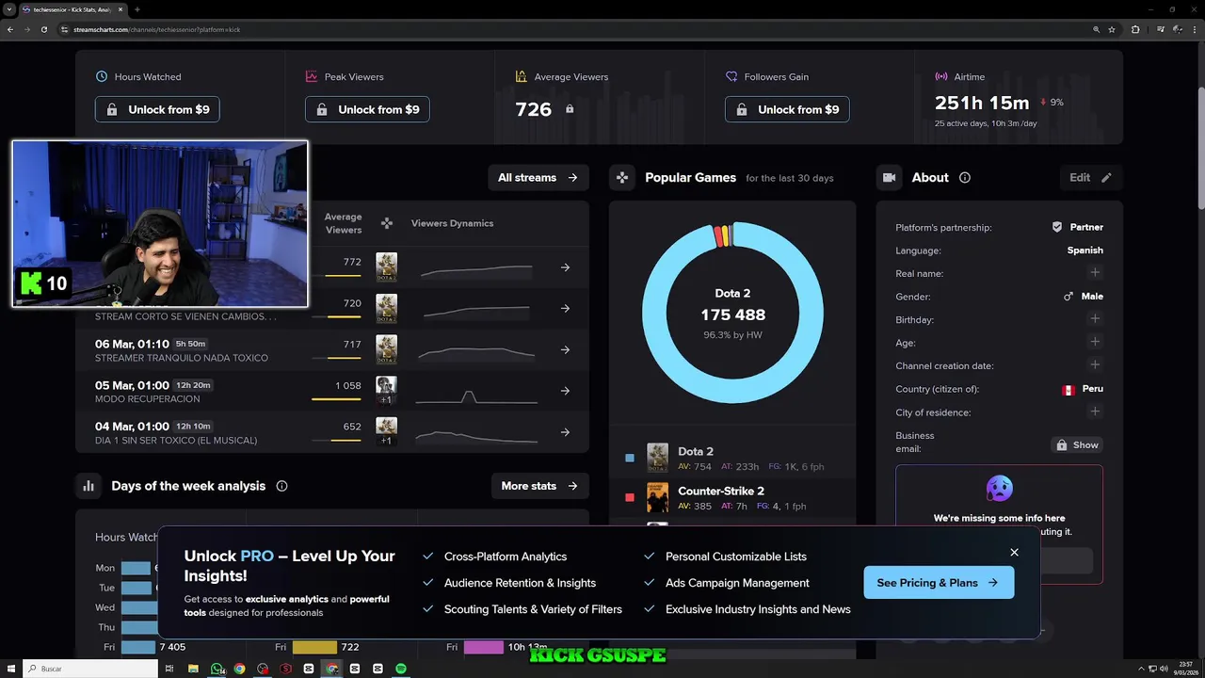Open the Chrome three-dot menu
This screenshot has height=678, width=1205.
tap(1195, 29)
